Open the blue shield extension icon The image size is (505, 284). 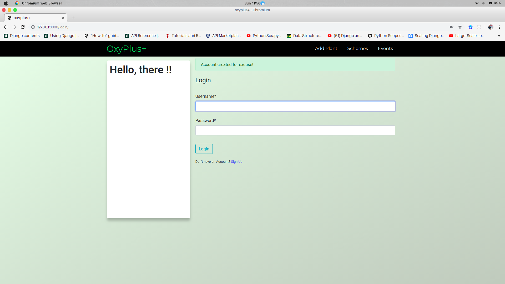pos(471,27)
